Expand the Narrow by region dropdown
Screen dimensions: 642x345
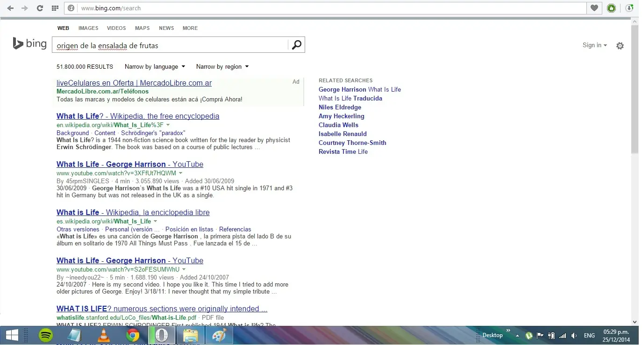coord(222,67)
